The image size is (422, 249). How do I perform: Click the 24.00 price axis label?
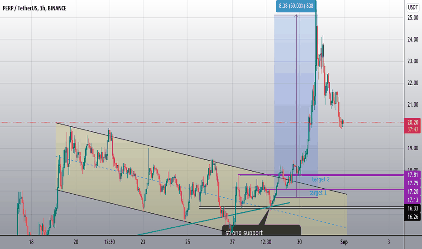click(413, 39)
